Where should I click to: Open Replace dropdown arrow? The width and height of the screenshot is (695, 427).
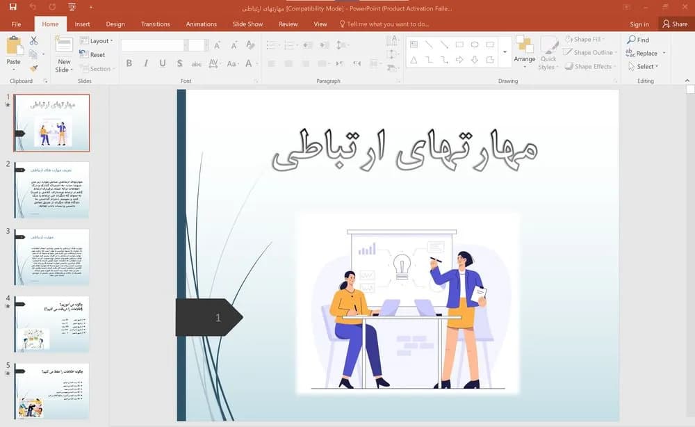pos(664,54)
